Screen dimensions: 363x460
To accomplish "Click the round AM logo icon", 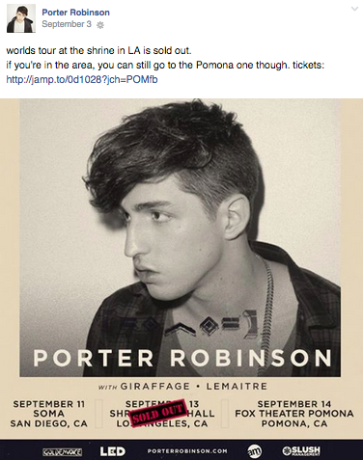I will (254, 451).
